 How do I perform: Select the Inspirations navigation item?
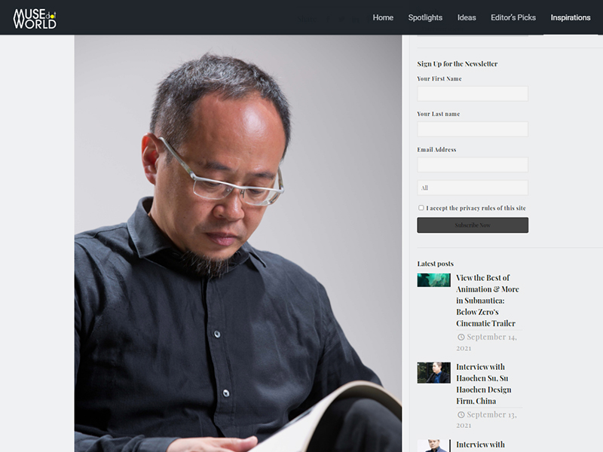click(571, 17)
